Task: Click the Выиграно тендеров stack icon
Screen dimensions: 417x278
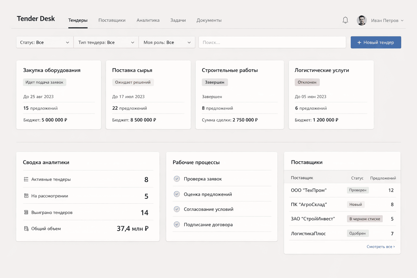Action: coord(26,212)
